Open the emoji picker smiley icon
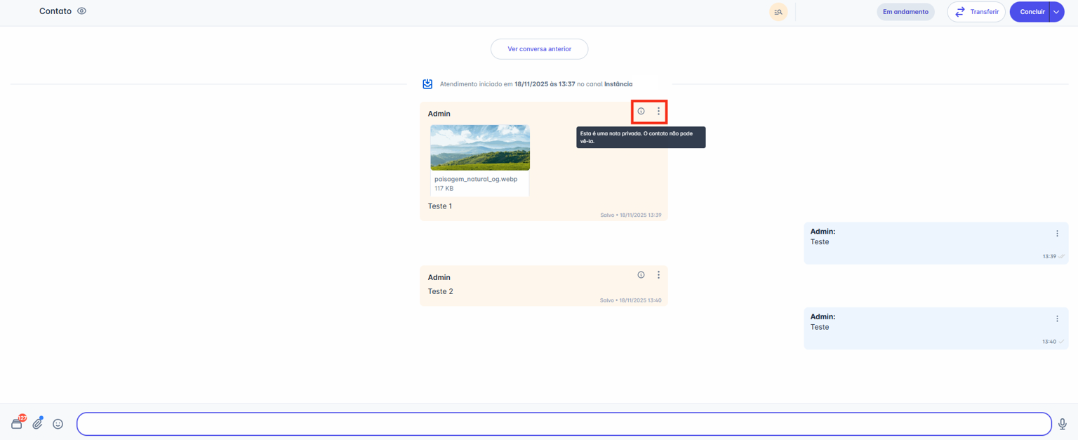 [x=58, y=424]
